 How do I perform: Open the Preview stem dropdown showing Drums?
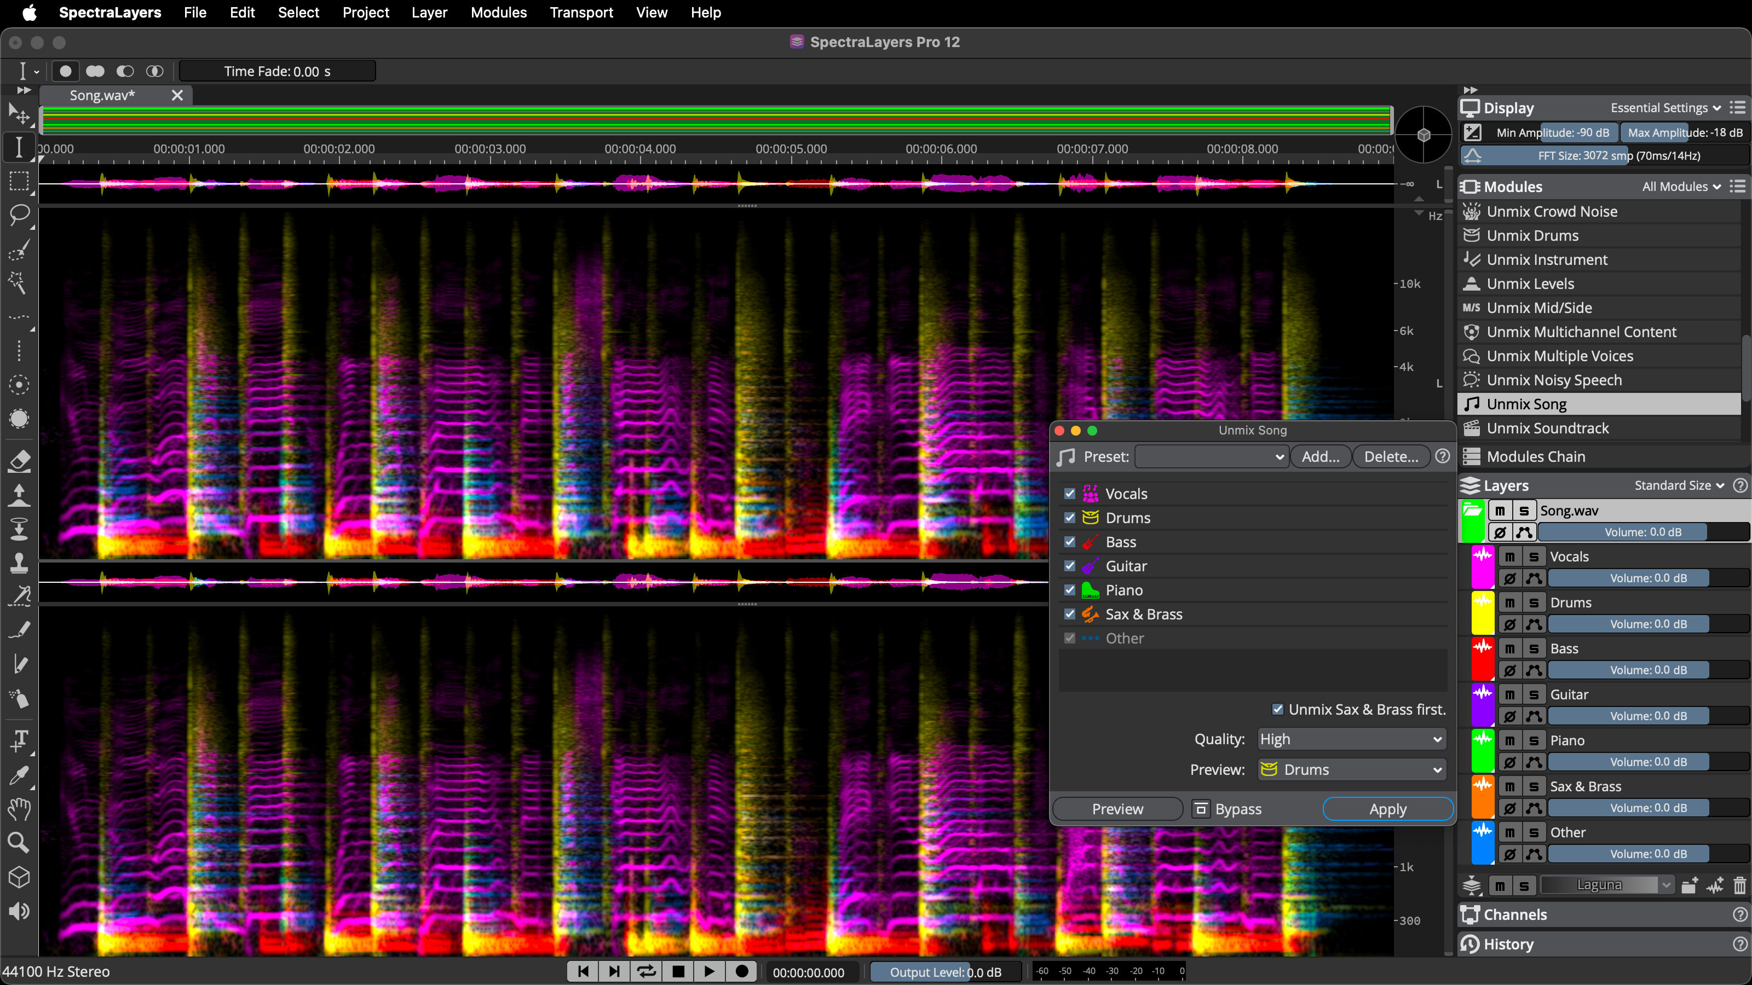coord(1351,769)
